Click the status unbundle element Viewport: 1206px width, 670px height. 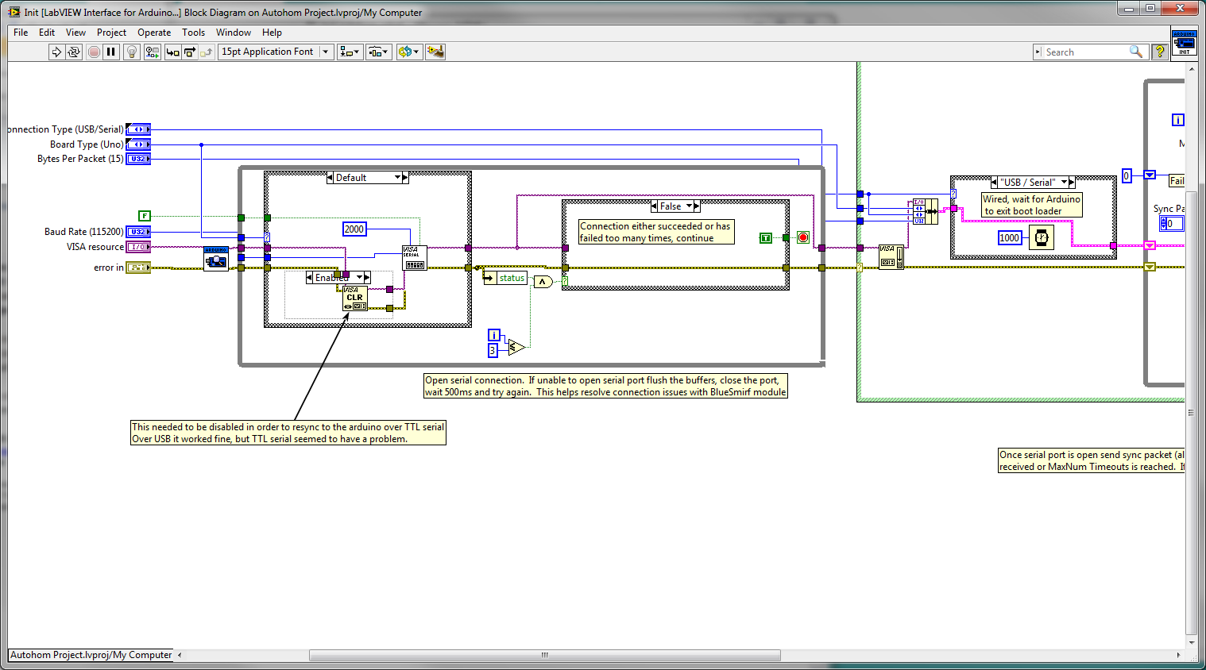pos(505,278)
